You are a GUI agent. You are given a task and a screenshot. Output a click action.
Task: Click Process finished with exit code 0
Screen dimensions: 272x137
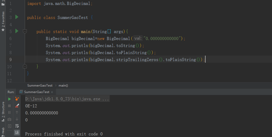64,134
